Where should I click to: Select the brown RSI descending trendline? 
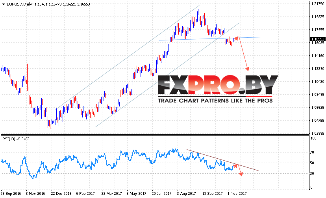(x=222, y=160)
